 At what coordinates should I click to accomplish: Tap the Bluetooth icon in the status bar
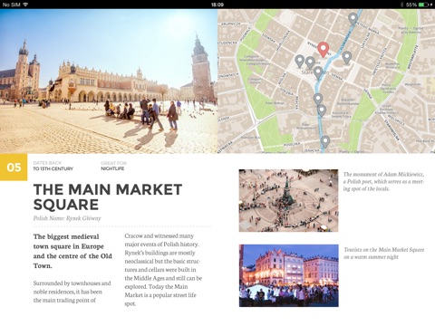401,5
